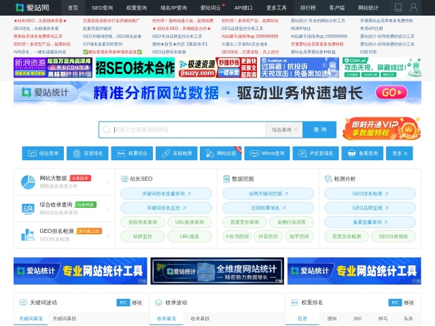Image resolution: width=435 pixels, height=326 pixels.
Task: Open 客户端 in top navigation
Action: (x=337, y=7)
